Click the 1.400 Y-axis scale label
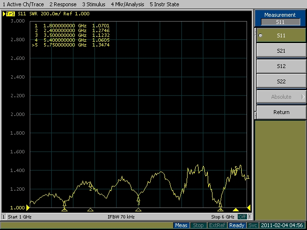Image resolution: width=307 pixels, height=230 pixels. pos(18,171)
